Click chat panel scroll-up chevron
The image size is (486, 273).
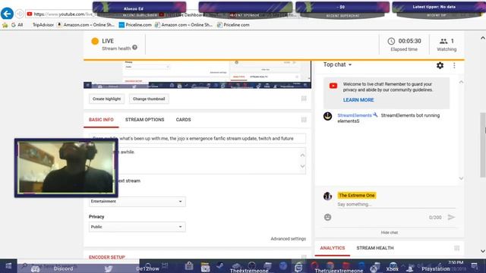[461, 82]
